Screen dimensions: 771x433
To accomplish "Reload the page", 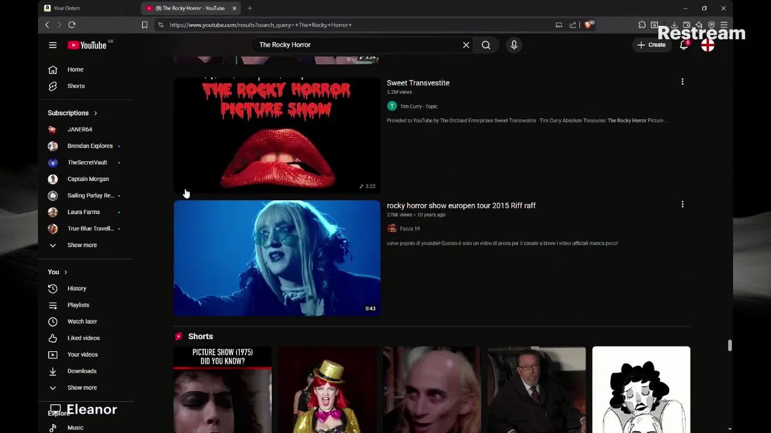I will 72,25.
